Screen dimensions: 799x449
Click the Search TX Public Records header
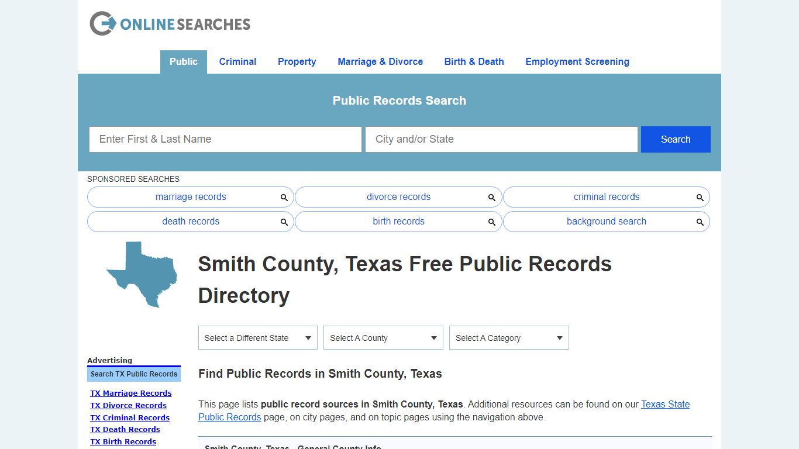(x=134, y=374)
